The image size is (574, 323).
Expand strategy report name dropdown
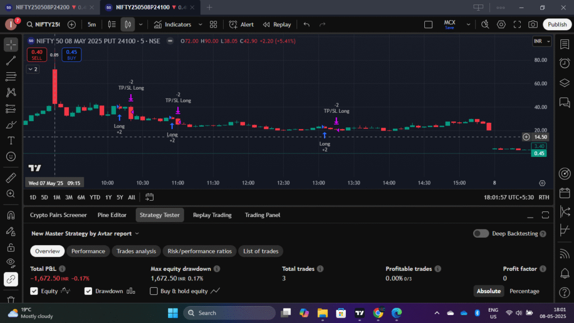(137, 234)
